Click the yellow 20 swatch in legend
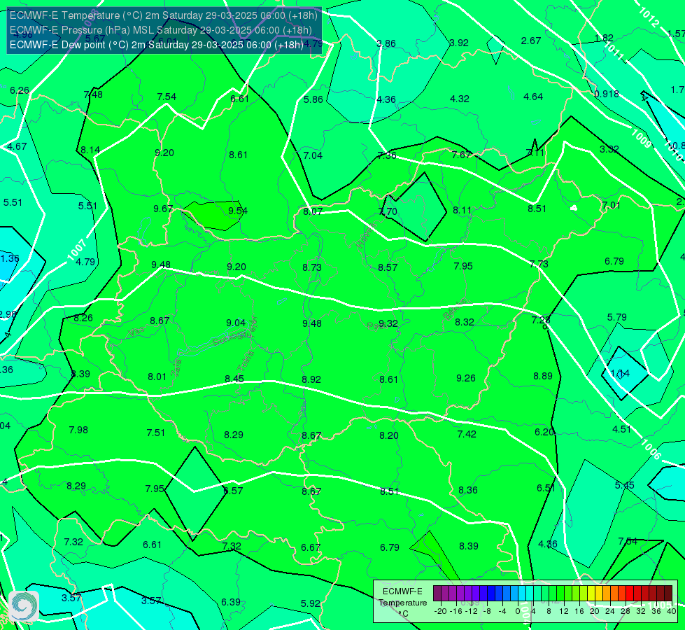Screen dimensions: 685x630 (591, 594)
